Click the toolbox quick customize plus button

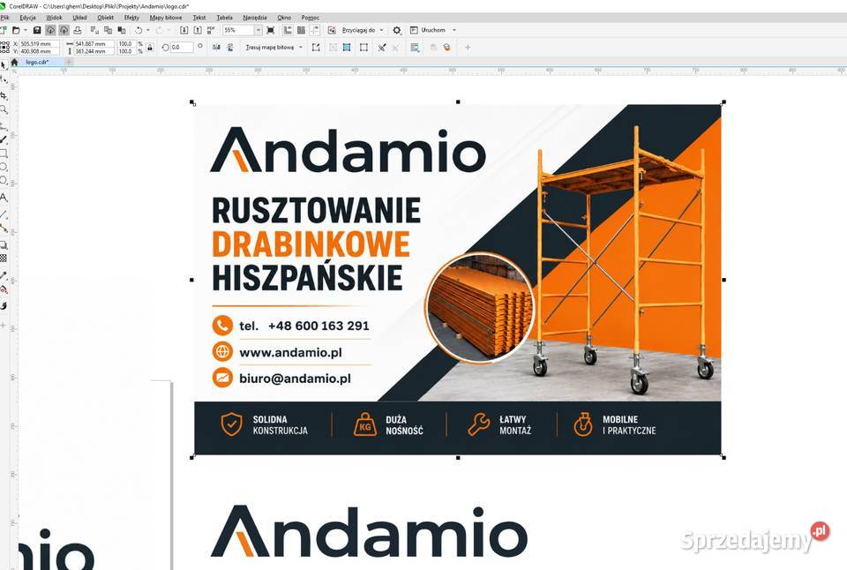[4, 326]
